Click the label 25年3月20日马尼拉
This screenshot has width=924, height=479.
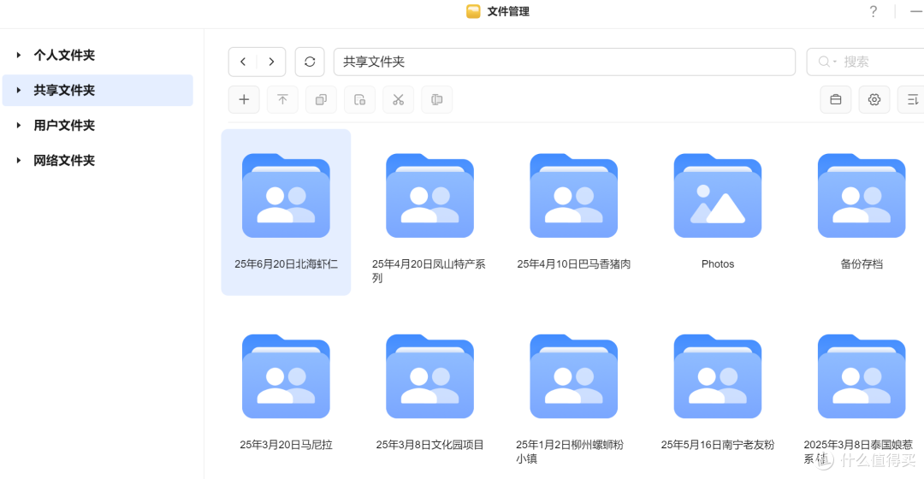click(x=286, y=445)
